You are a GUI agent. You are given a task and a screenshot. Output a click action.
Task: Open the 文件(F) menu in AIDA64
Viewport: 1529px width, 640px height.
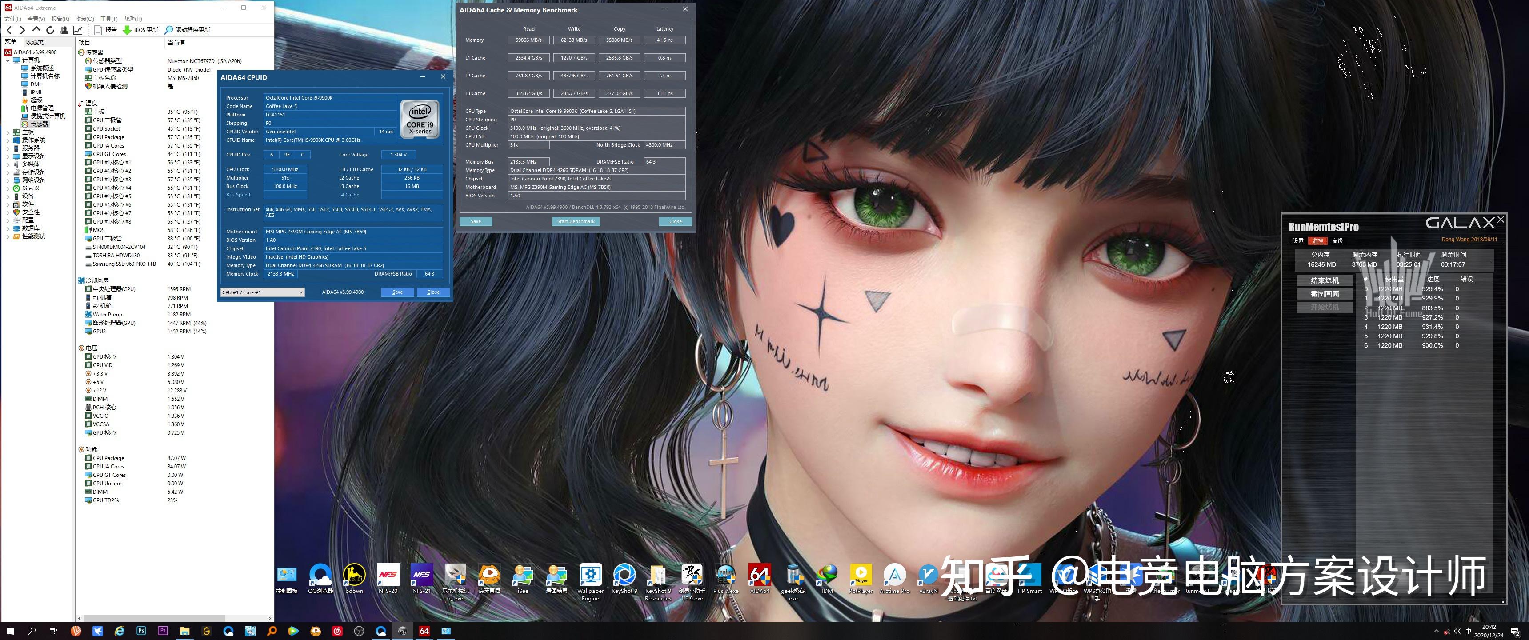pos(12,19)
